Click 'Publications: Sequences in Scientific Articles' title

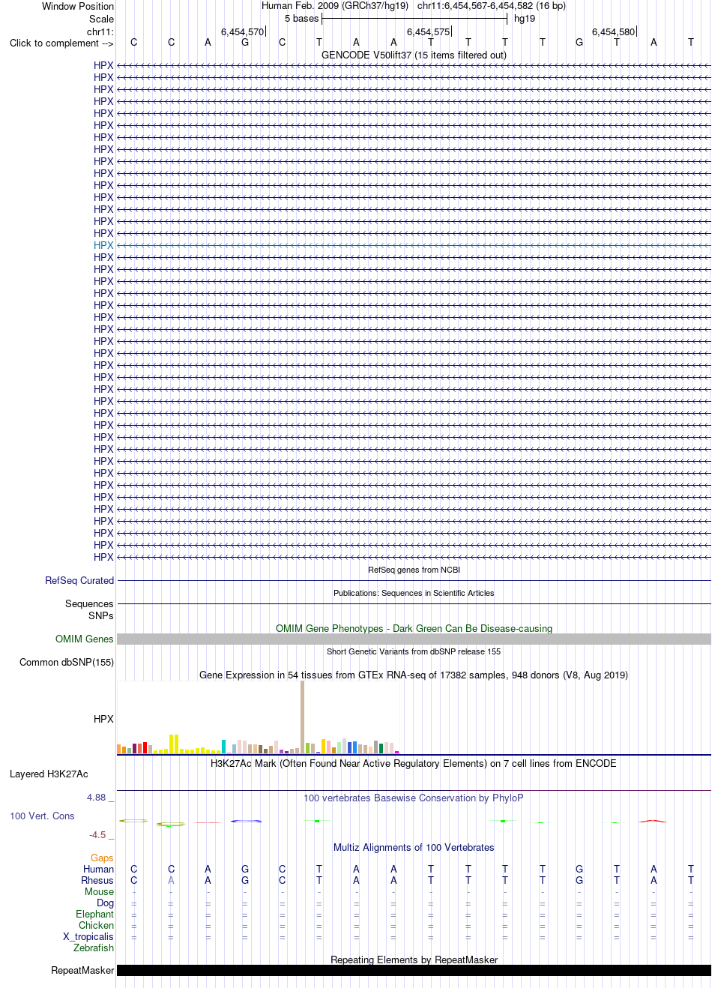coord(414,593)
